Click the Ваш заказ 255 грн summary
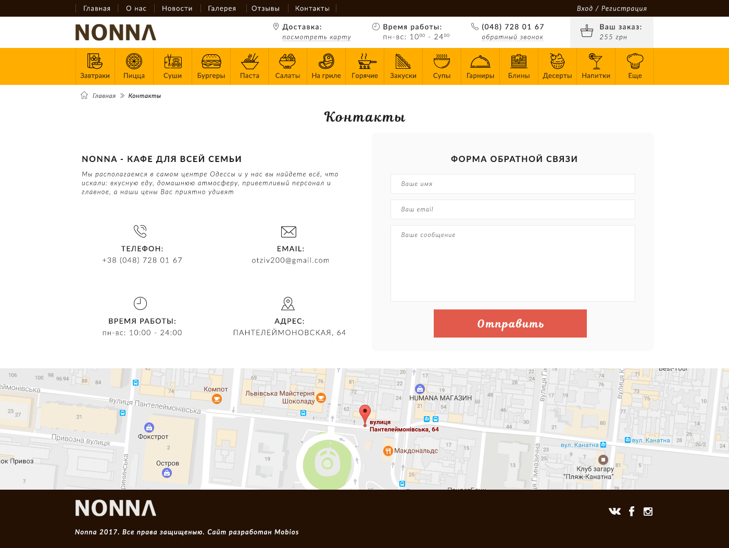 click(x=612, y=32)
